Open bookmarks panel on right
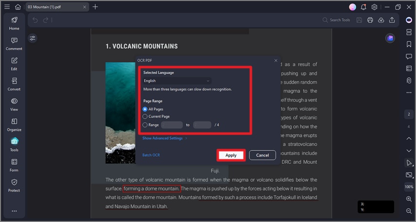Image resolution: width=416 pixels, height=222 pixels. pyautogui.click(x=409, y=44)
